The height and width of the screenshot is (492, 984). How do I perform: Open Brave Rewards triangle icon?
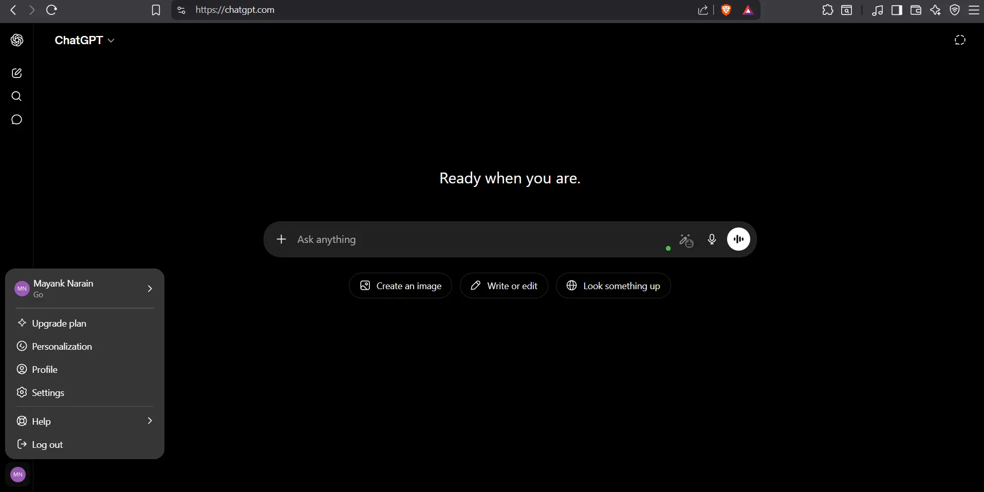coord(748,10)
